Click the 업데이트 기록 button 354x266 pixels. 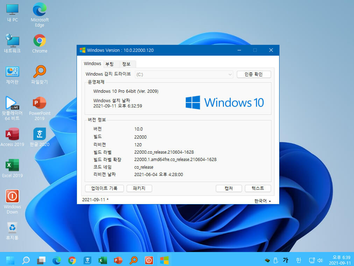[104, 188]
